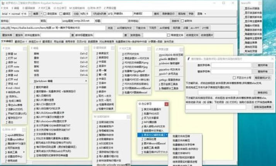Click the corner button on the E 编辑 panel header
The image size is (276, 166).
(86, 48)
